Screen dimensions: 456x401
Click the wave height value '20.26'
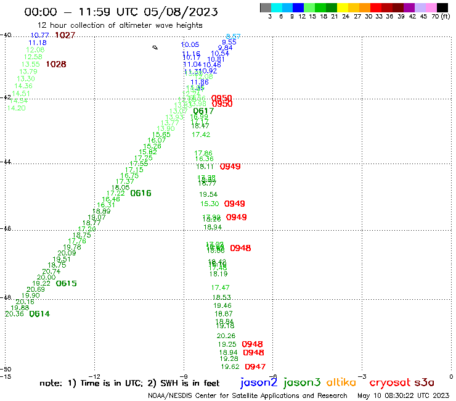226,336
